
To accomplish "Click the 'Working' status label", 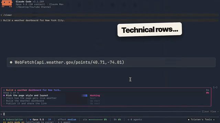I will coord(95,95).
